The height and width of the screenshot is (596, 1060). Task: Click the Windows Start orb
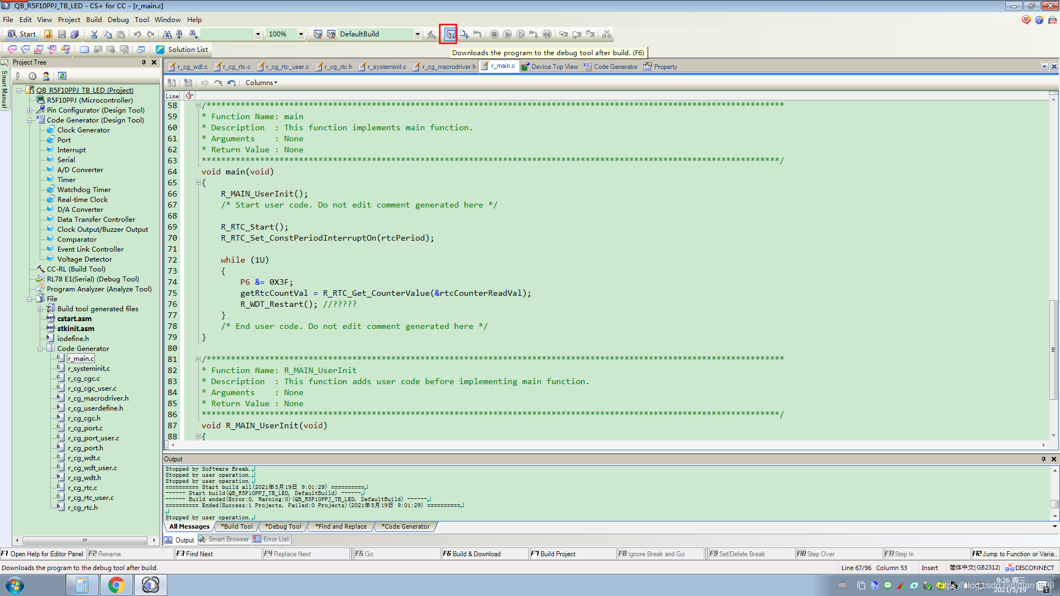[x=15, y=585]
